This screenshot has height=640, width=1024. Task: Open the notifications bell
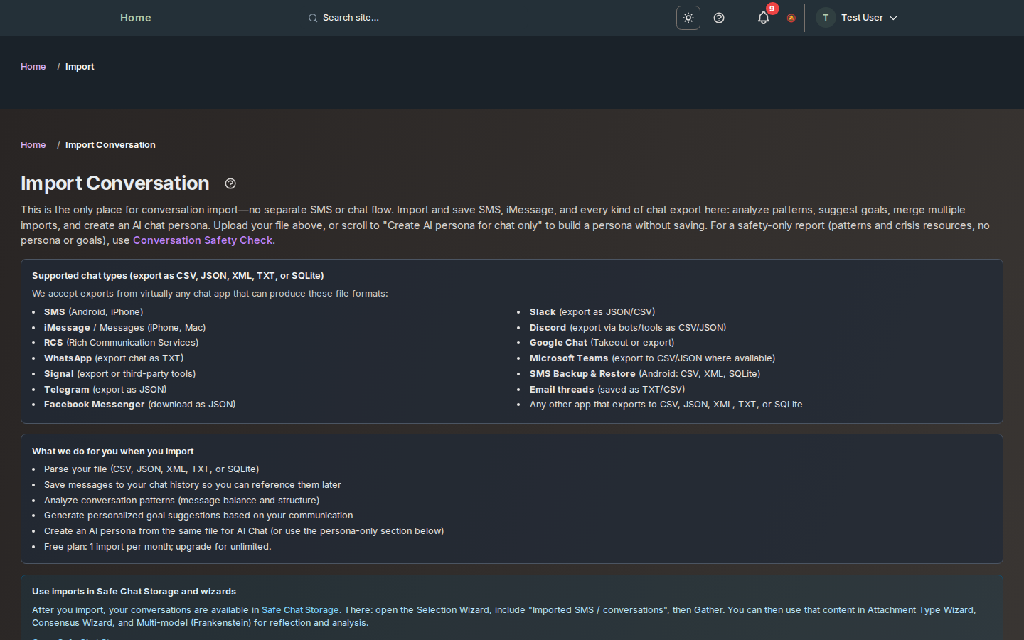click(763, 18)
